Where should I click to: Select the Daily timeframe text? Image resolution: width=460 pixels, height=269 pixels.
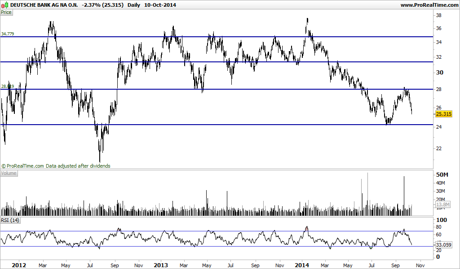134,5
